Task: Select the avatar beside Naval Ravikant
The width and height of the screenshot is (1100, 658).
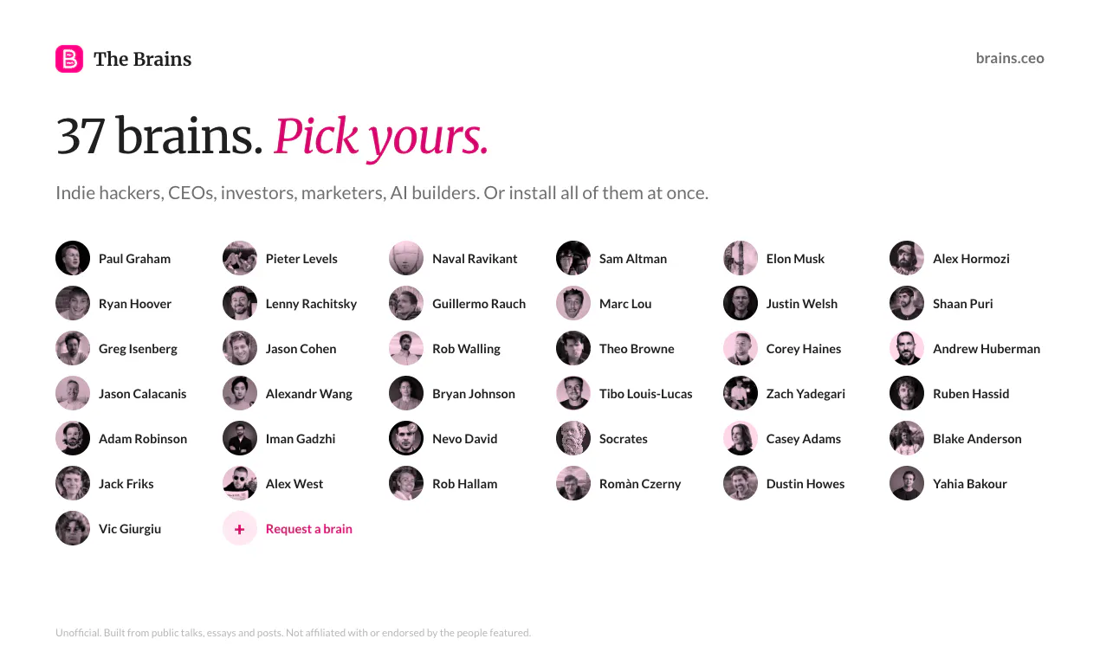Action: (x=406, y=258)
